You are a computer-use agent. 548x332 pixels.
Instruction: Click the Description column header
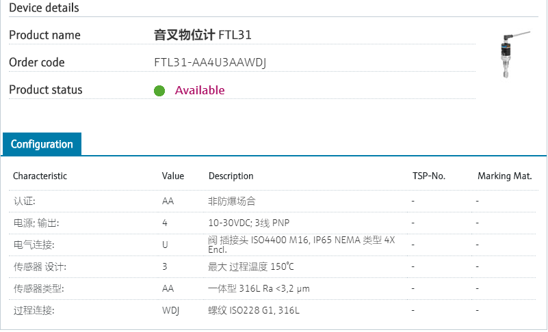[x=231, y=176]
